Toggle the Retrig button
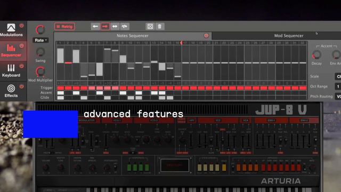The image size is (341, 192). [x=64, y=27]
